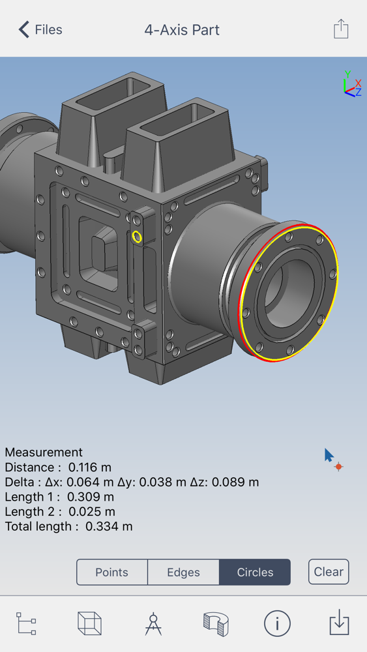This screenshot has width=367, height=652.
Task: Select the Circles measurement mode
Action: pos(255,572)
